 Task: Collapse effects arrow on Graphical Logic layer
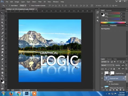tap(126, 78)
